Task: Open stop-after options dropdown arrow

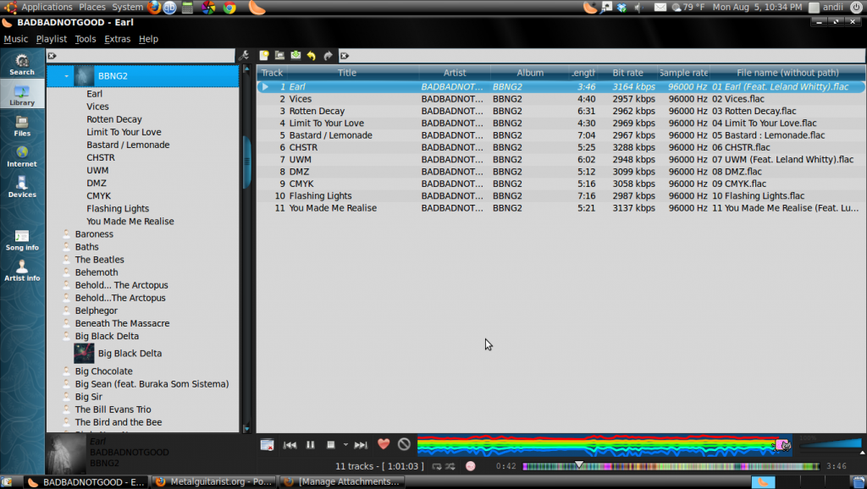Action: pyautogui.click(x=345, y=445)
